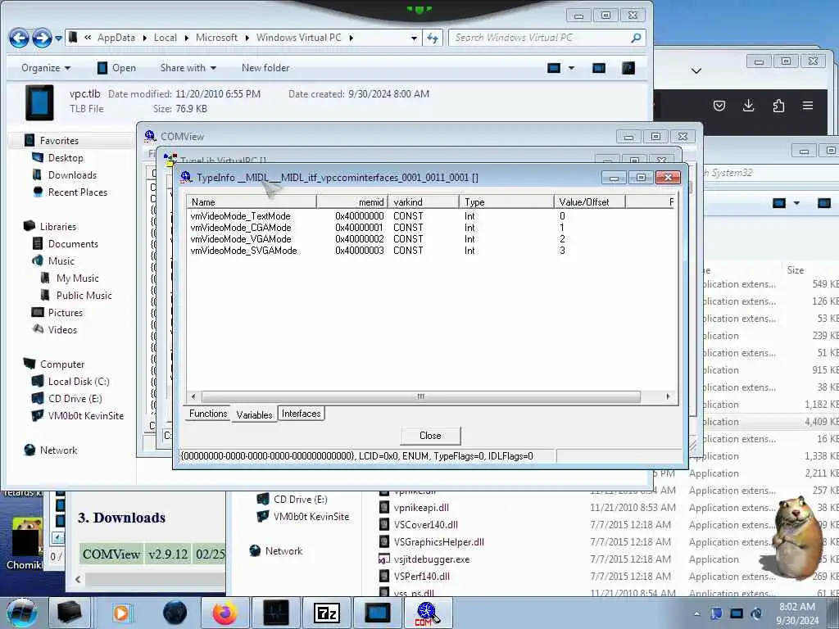Click the Music library icon

point(38,261)
